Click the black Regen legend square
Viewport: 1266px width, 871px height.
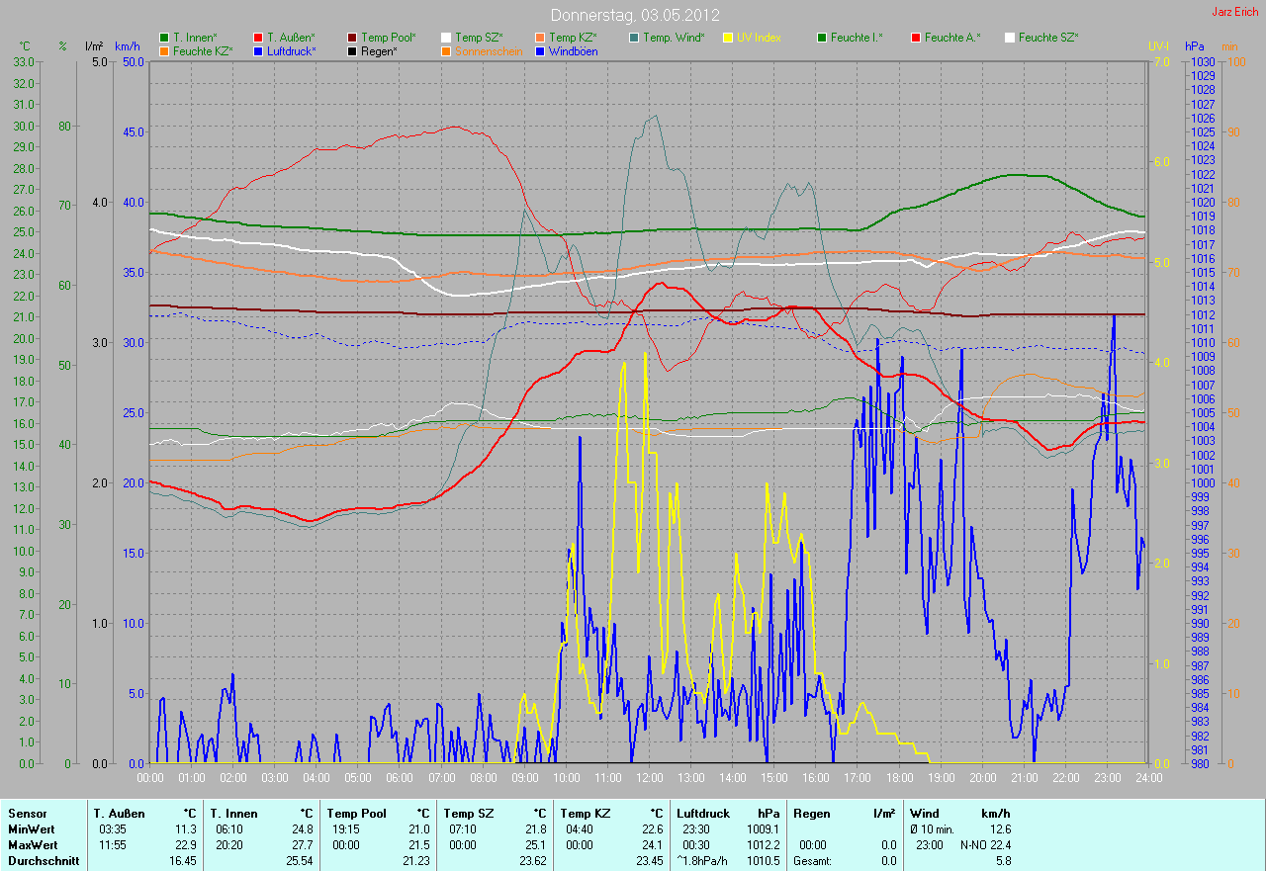click(352, 50)
